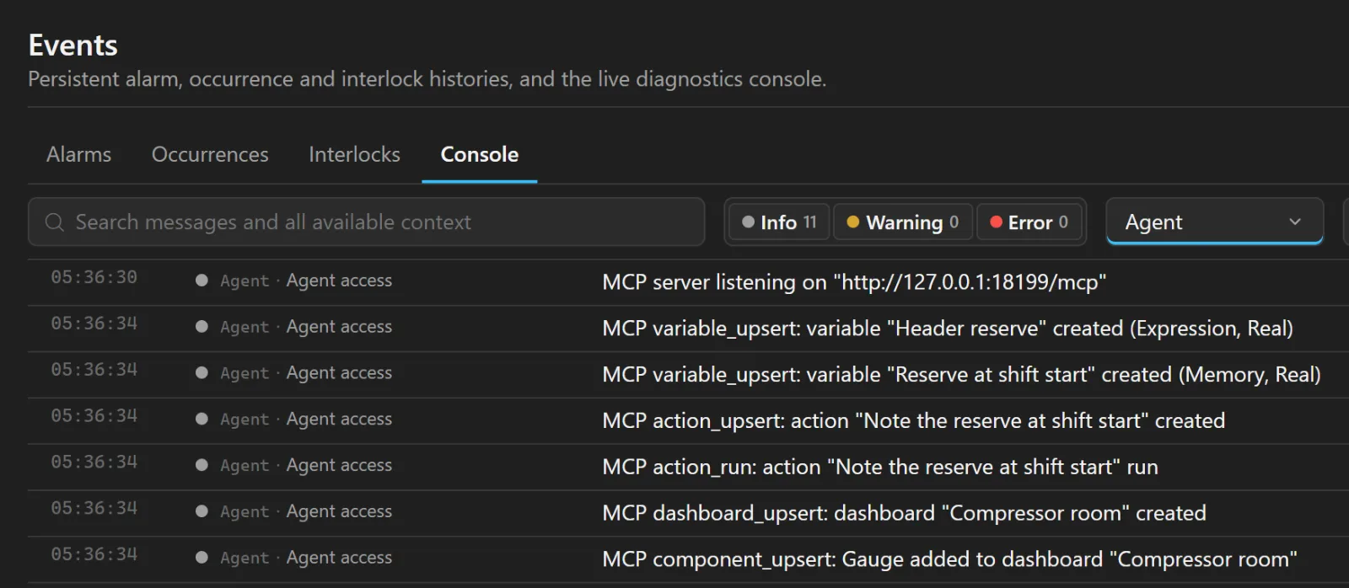Click the info dot on the Gauge added row
Viewport: 1349px width, 588px height.
coord(202,558)
